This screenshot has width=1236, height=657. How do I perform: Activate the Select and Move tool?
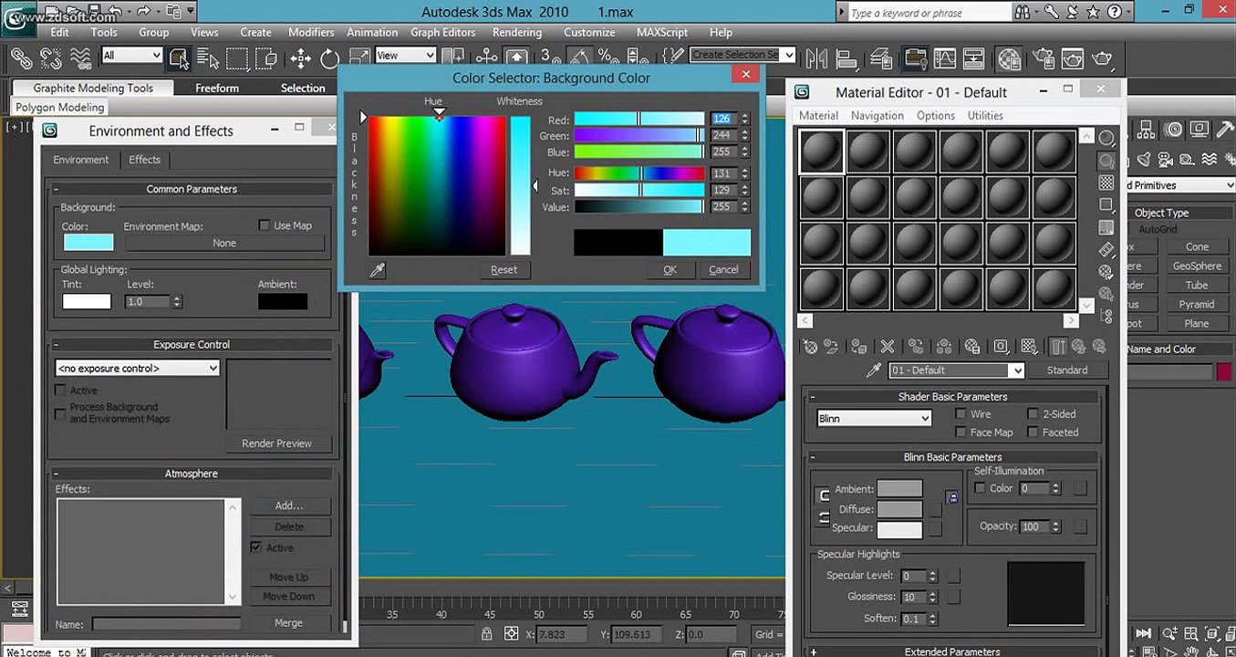click(x=301, y=58)
